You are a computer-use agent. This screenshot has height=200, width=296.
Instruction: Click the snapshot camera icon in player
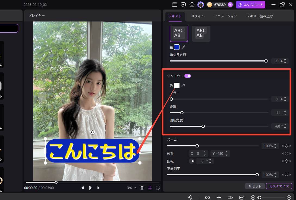coord(142,188)
